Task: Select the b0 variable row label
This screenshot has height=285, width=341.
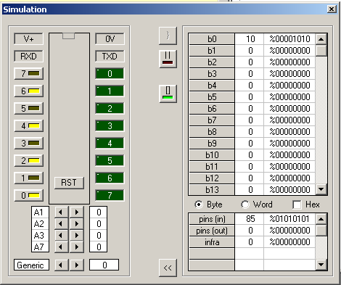Action: [212, 39]
